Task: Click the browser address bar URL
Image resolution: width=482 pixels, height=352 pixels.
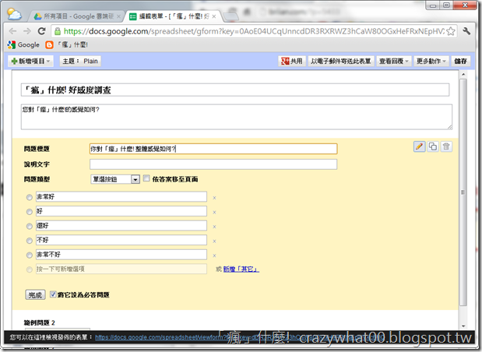Action: pos(254,31)
